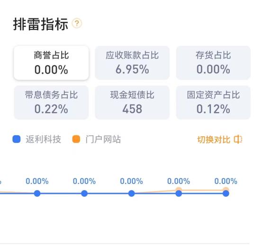Click the last orange 门户网站 data point
The height and width of the screenshot is (245, 262).
tap(226, 189)
